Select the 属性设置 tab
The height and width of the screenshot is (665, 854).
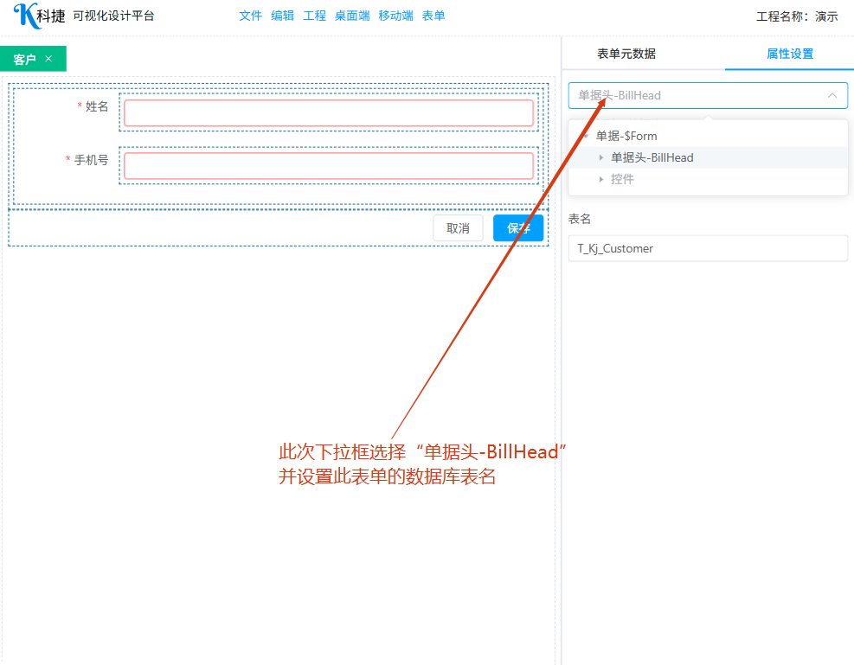pos(789,54)
